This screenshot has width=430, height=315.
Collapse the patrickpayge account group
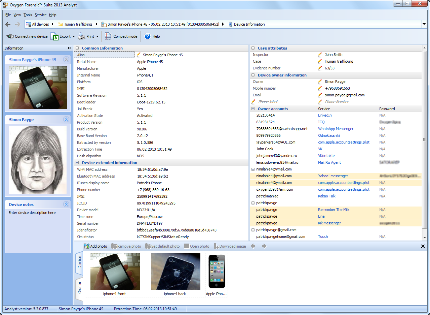(253, 203)
